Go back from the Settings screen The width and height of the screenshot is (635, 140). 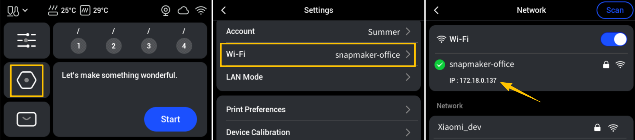(x=224, y=10)
